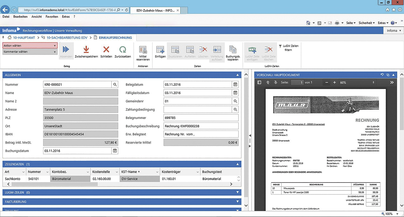Open calendar picker for Belegdatum

[235, 85]
